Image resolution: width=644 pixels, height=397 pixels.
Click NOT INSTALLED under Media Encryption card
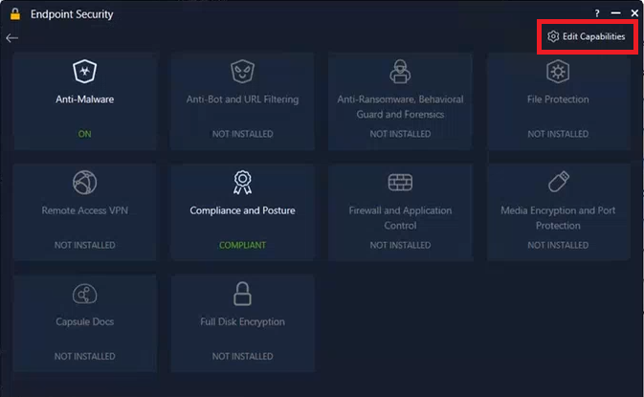pos(558,245)
